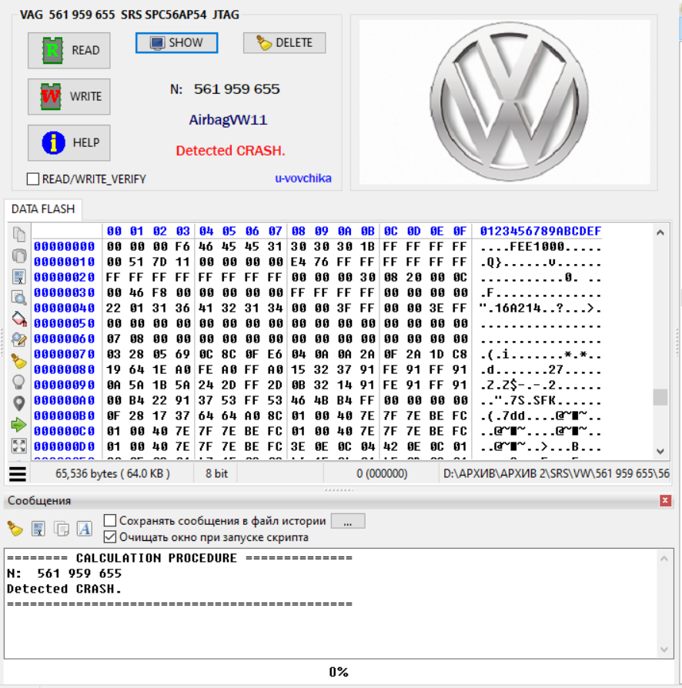Click the find-and-replace pencil icon
The width and height of the screenshot is (682, 688).
point(19,340)
